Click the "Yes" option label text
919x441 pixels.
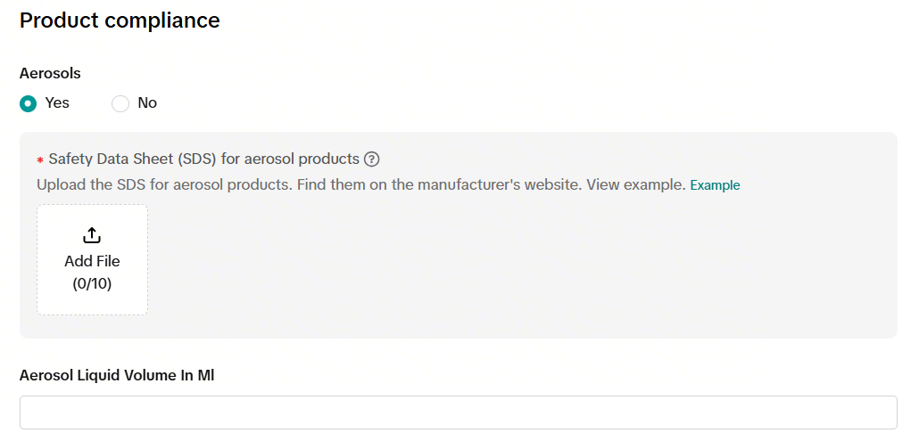[57, 103]
